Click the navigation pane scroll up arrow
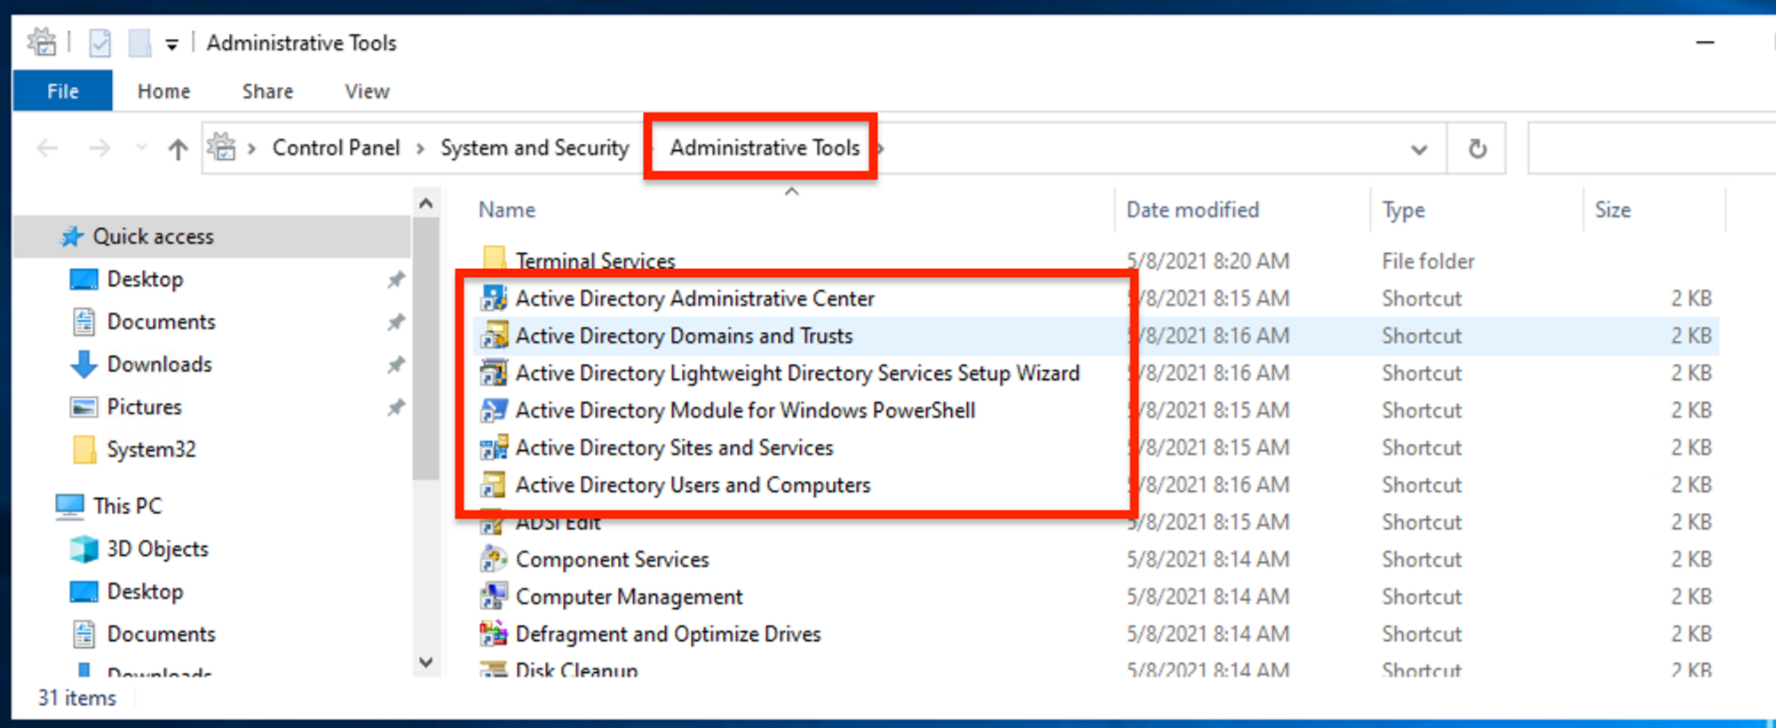 [x=426, y=203]
